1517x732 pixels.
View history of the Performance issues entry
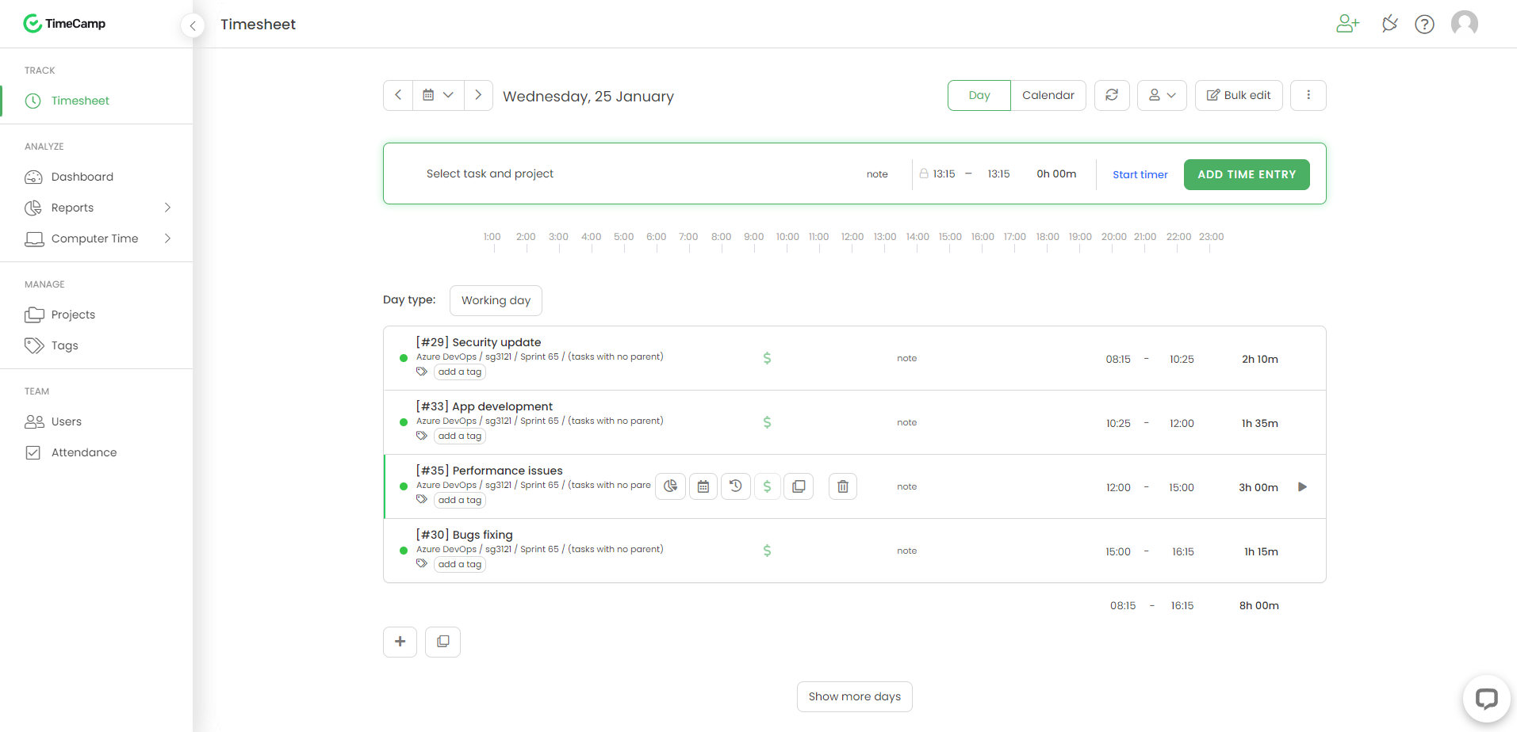pyautogui.click(x=735, y=486)
